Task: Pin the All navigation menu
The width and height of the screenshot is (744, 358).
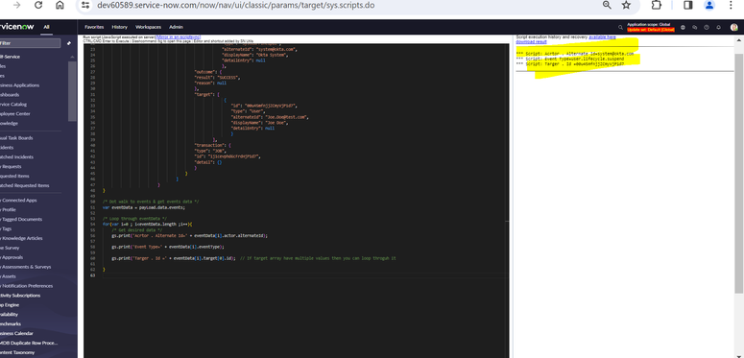Action: pyautogui.click(x=69, y=43)
